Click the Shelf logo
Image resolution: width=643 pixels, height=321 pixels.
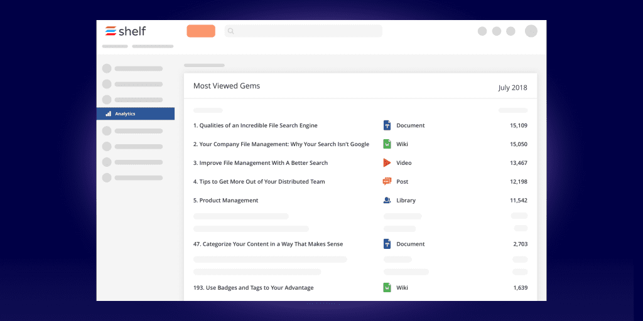125,31
